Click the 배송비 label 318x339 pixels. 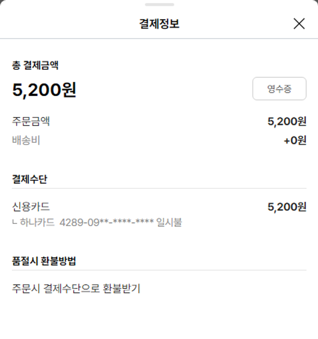pos(26,140)
